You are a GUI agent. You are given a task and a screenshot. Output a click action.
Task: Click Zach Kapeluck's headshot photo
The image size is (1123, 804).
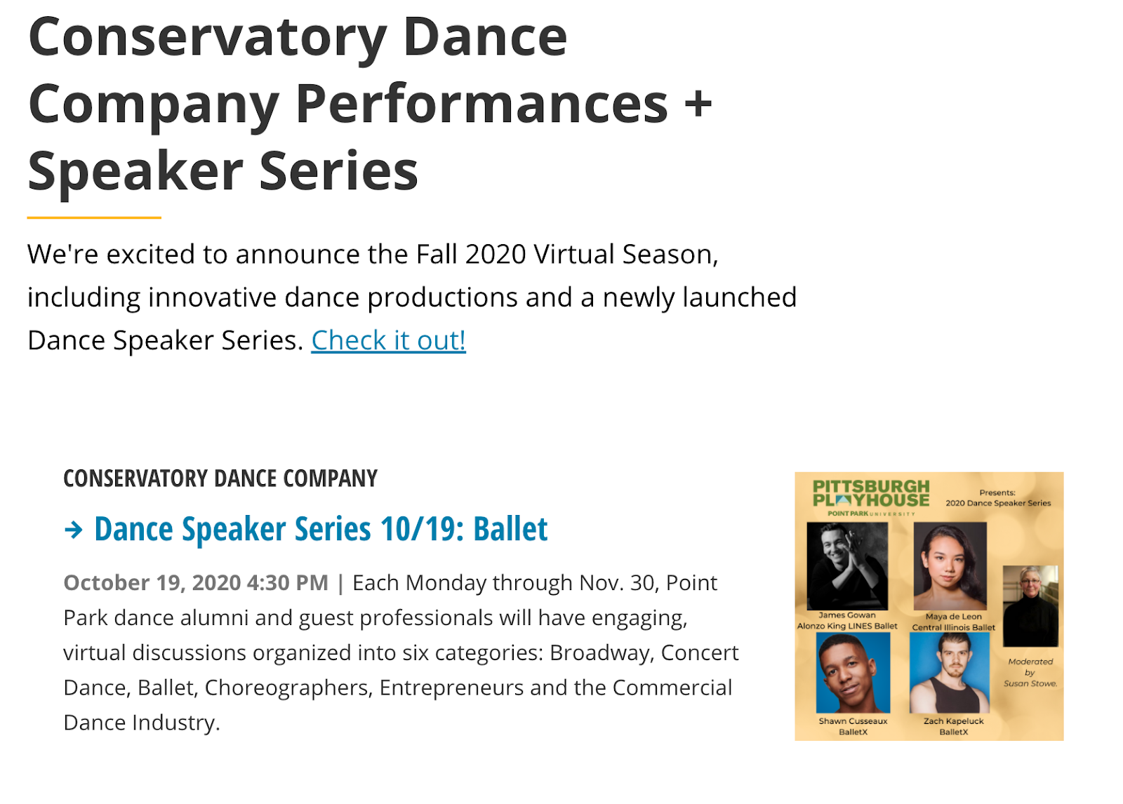coord(949,673)
